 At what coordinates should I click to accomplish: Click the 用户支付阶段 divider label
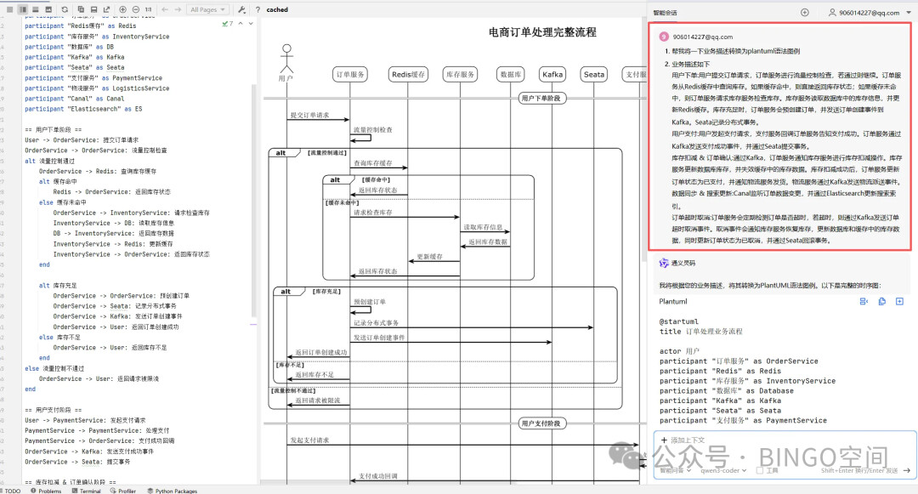(x=542, y=423)
